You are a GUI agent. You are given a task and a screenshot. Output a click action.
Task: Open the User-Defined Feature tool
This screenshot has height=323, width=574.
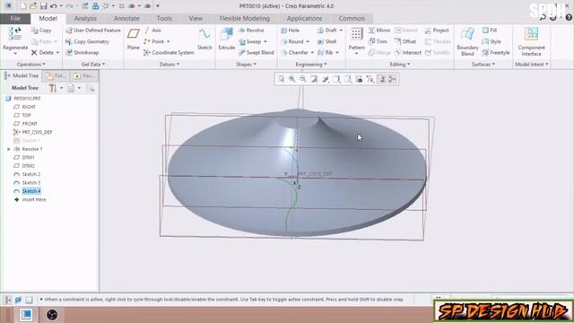(x=93, y=31)
